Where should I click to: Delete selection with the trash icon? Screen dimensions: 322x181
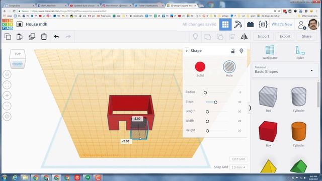pos(44,37)
